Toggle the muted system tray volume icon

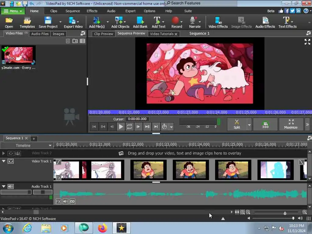click(281, 229)
